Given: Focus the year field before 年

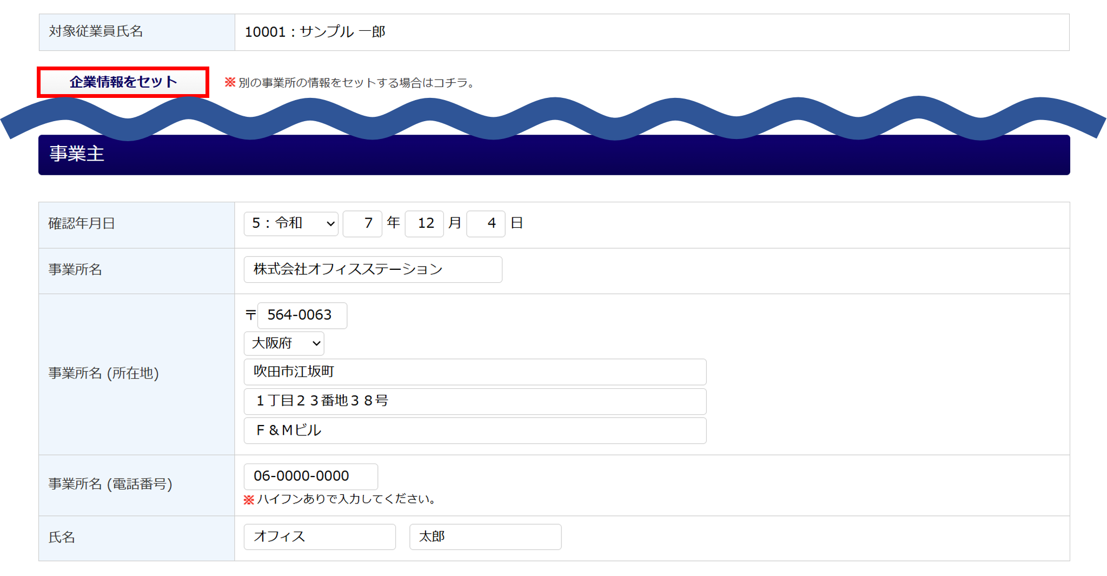Looking at the screenshot, I should pyautogui.click(x=362, y=223).
